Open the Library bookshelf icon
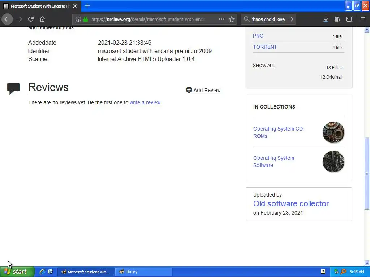 click(x=337, y=19)
